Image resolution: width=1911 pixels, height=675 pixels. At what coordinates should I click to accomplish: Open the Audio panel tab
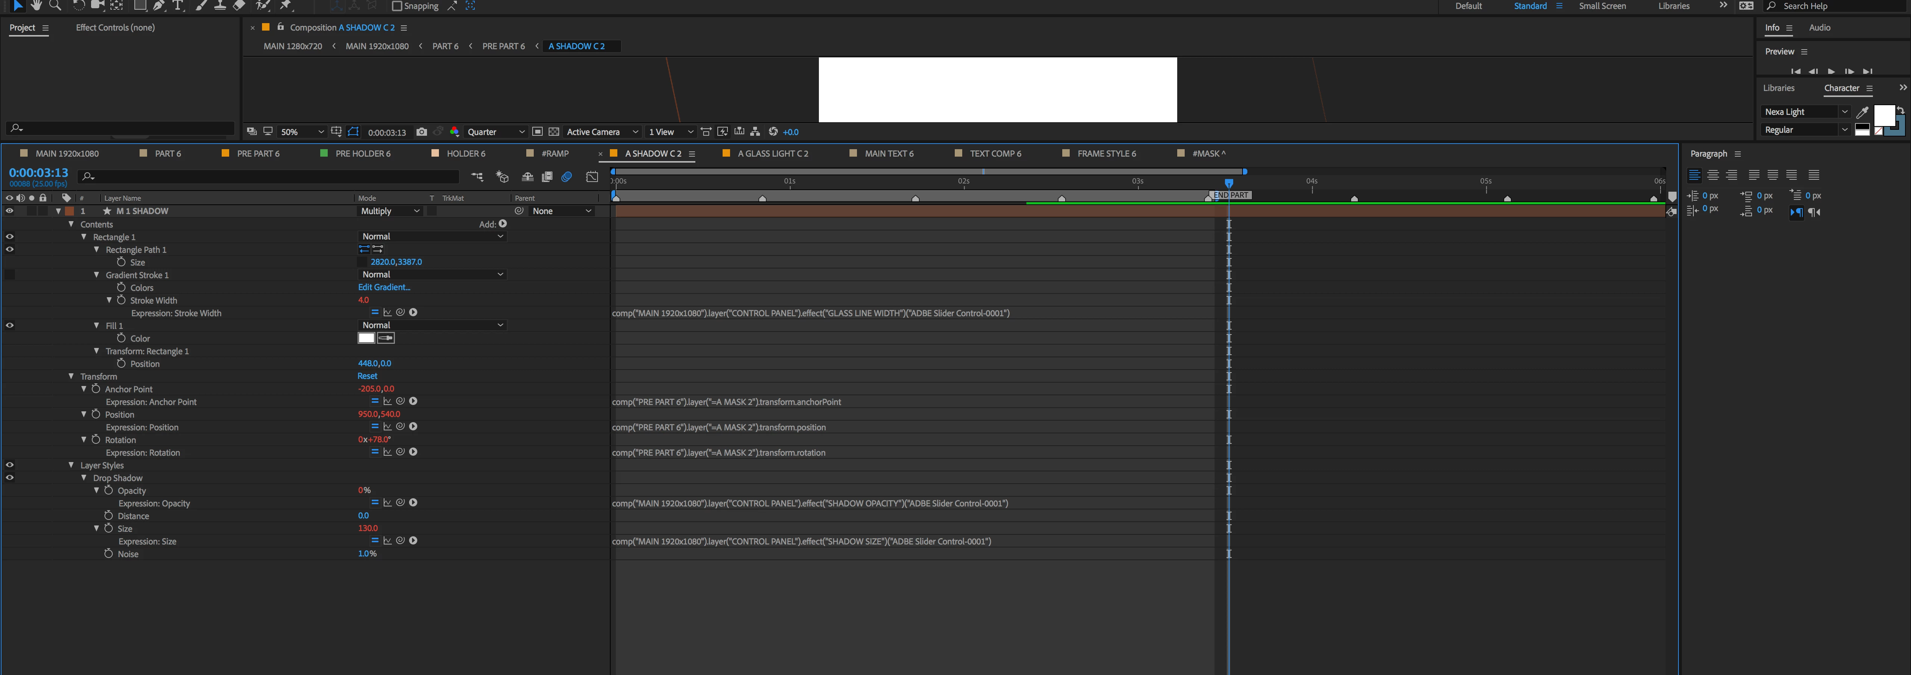coord(1819,28)
